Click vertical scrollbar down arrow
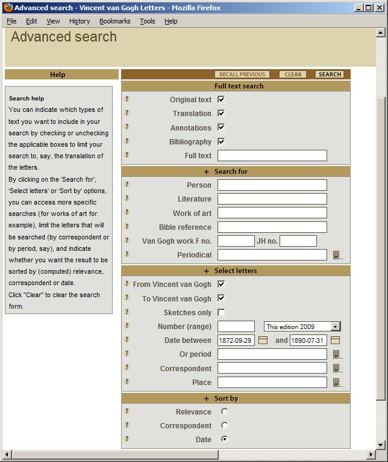Screen dimensions: 388x462 [x=380, y=445]
